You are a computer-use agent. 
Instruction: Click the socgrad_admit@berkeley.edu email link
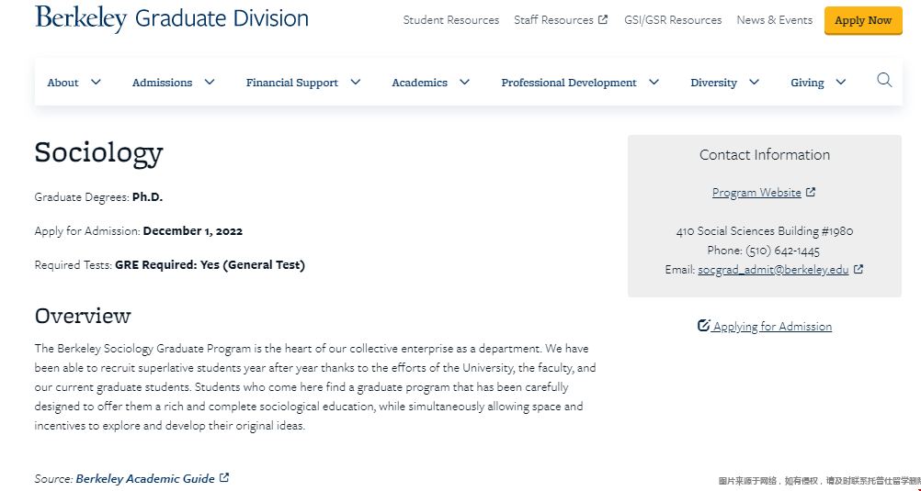click(773, 270)
